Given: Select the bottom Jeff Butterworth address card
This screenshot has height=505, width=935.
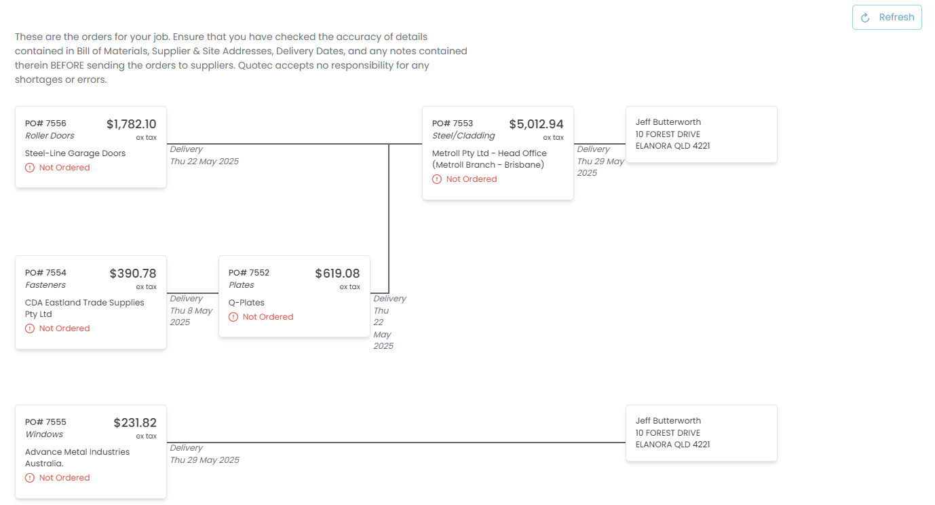Looking at the screenshot, I should click(701, 433).
